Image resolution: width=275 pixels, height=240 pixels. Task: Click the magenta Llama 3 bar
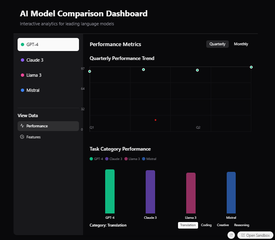click(191, 193)
